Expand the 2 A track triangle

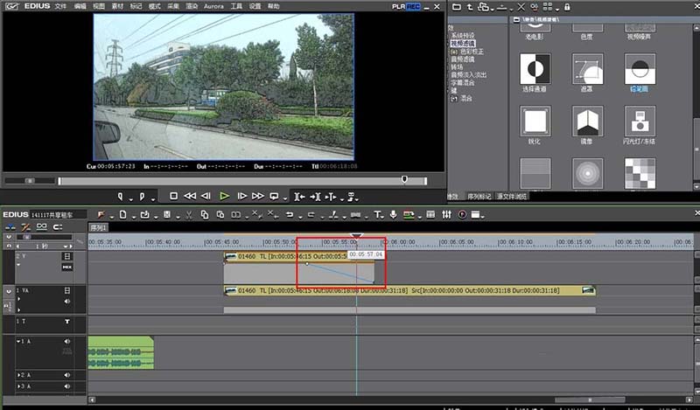click(18, 375)
